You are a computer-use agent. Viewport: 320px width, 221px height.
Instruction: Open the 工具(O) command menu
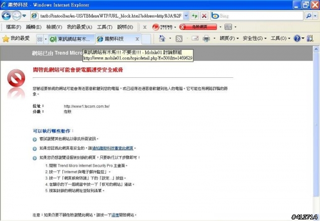coord(280,38)
